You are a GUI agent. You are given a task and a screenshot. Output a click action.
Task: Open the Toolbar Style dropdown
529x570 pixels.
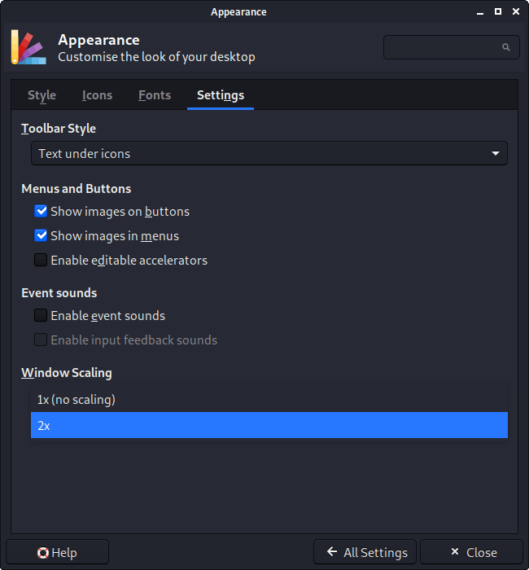pyautogui.click(x=269, y=153)
